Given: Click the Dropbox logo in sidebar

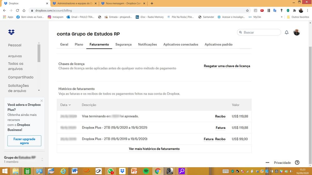Looking at the screenshot, I should (12, 32).
